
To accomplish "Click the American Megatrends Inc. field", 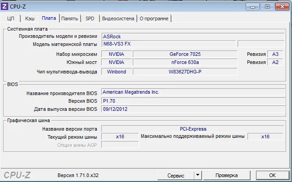I will (193, 92).
